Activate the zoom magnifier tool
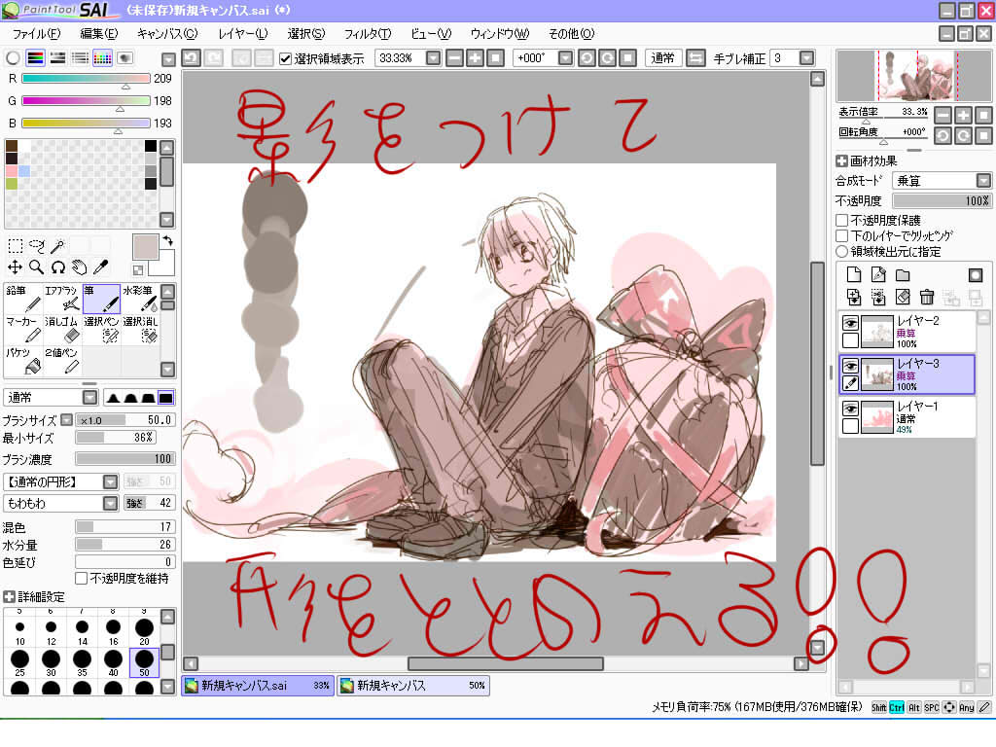Viewport: 996px width, 747px height. (37, 267)
